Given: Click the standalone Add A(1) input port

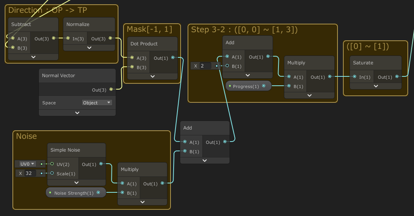Looking at the screenshot, I should 185,142.
